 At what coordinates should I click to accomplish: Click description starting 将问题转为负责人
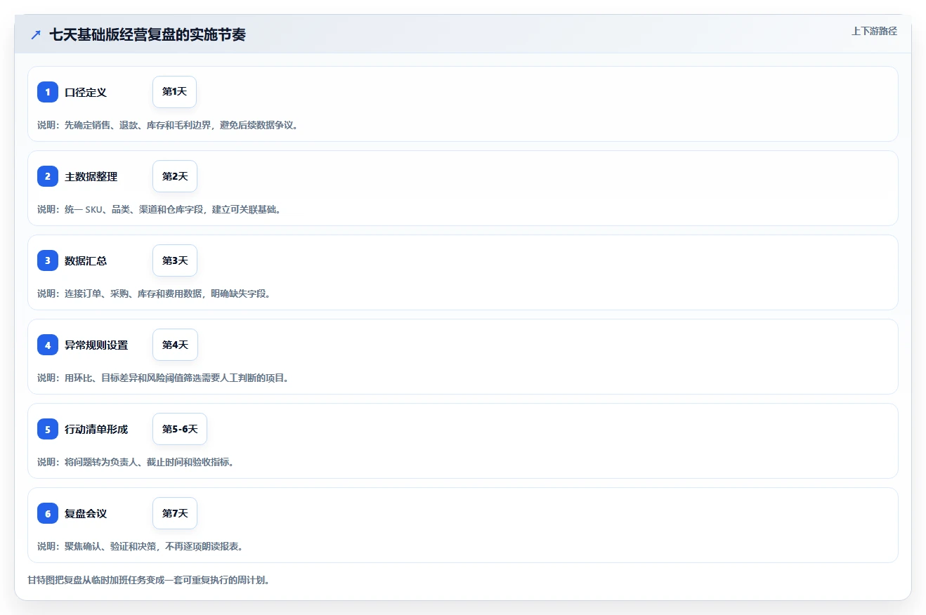point(136,462)
